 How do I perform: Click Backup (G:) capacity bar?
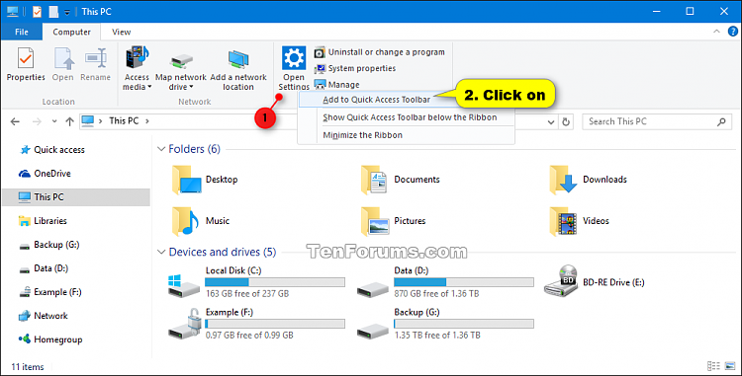[x=464, y=324]
